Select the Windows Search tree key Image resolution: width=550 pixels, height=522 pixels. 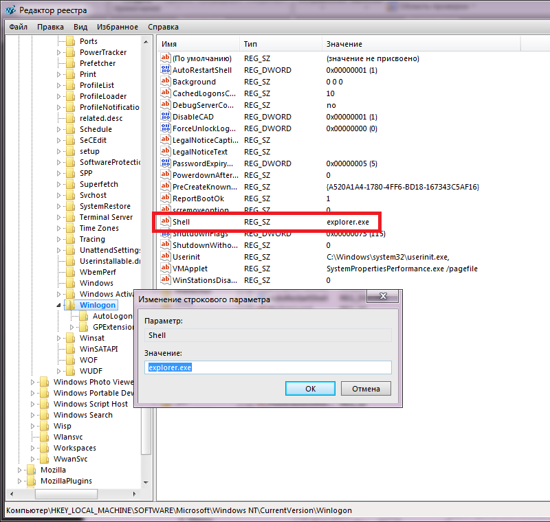coord(83,415)
